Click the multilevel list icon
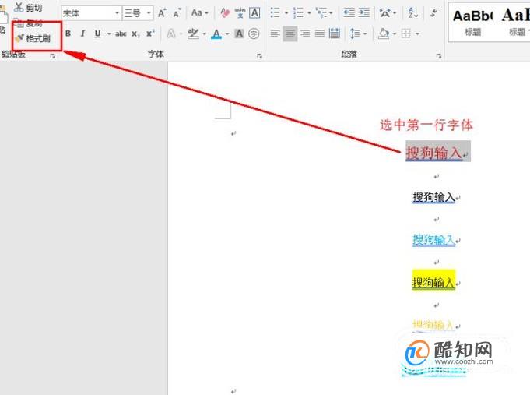The image size is (530, 395). coord(321,13)
